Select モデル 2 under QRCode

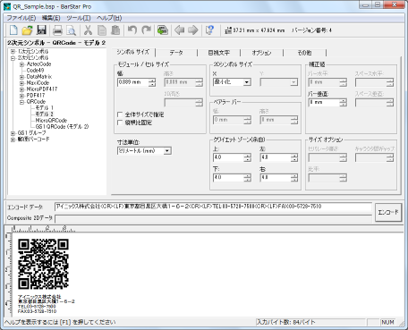pos(45,114)
